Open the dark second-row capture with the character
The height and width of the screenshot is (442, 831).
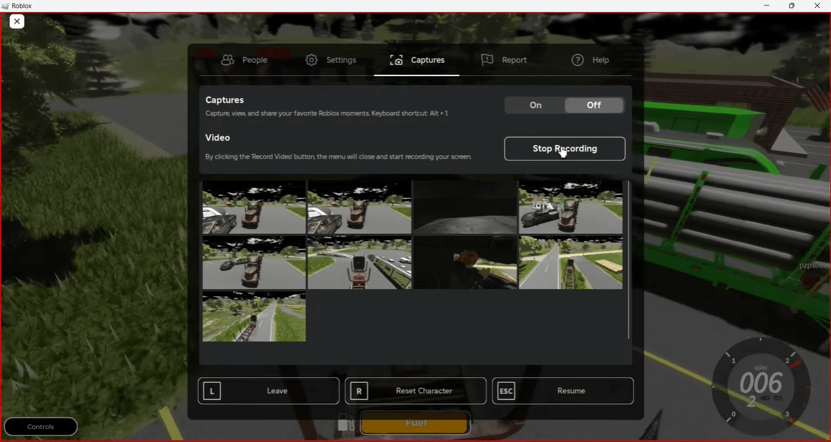tap(465, 263)
